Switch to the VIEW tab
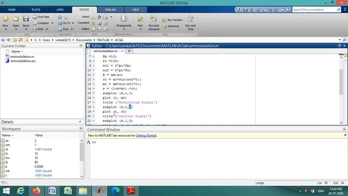 135,10
